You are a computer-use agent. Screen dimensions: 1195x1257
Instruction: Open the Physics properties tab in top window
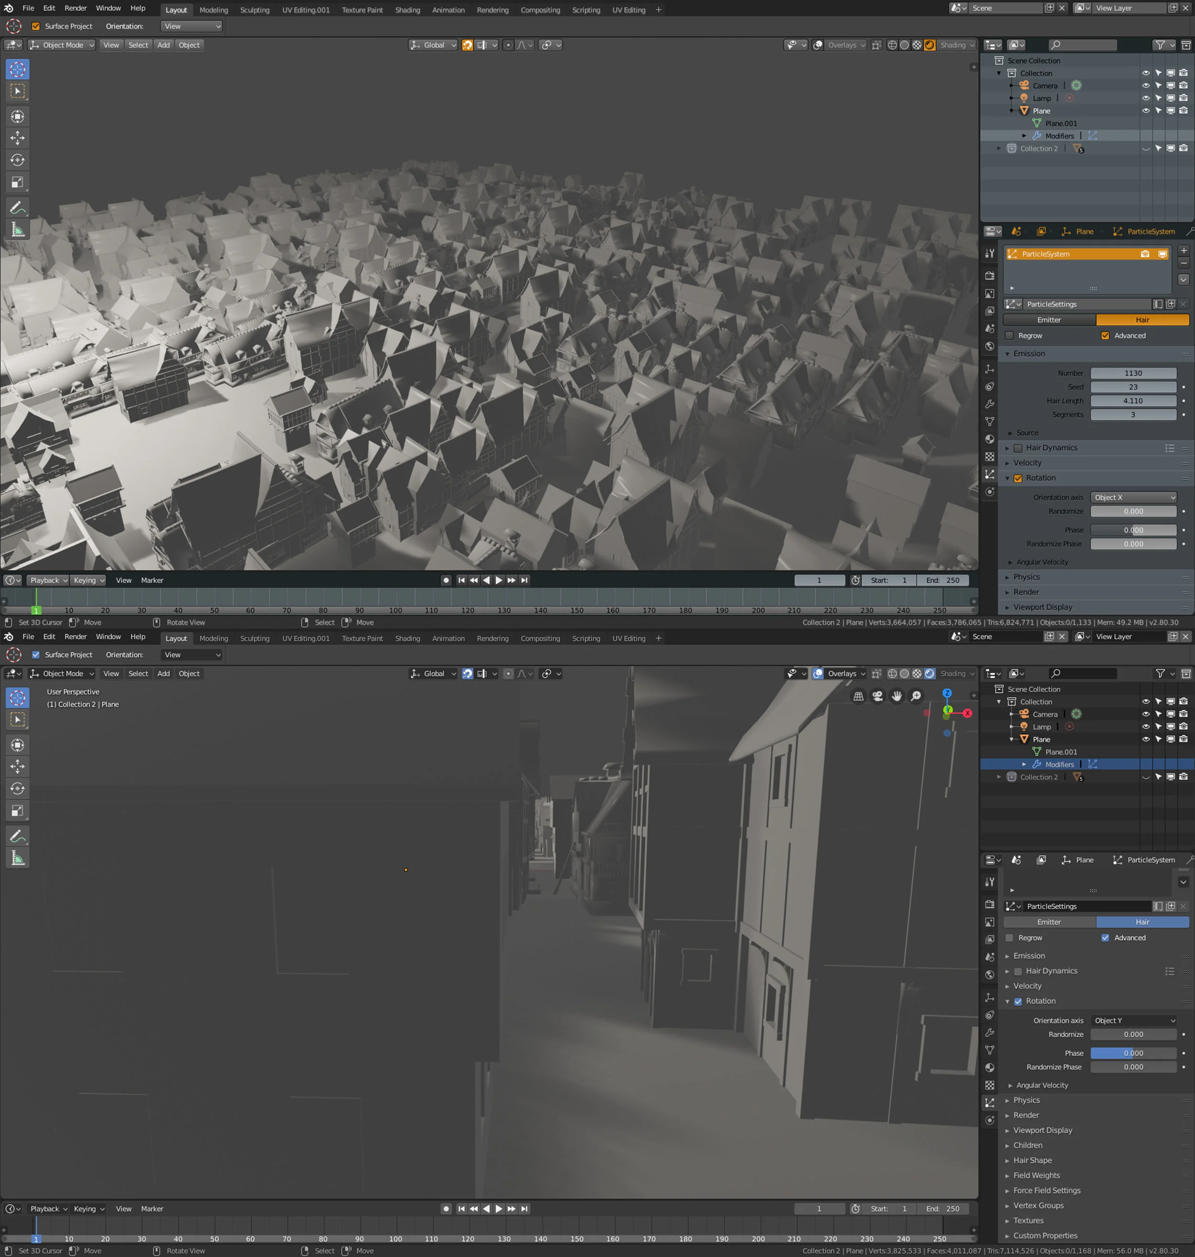[989, 492]
